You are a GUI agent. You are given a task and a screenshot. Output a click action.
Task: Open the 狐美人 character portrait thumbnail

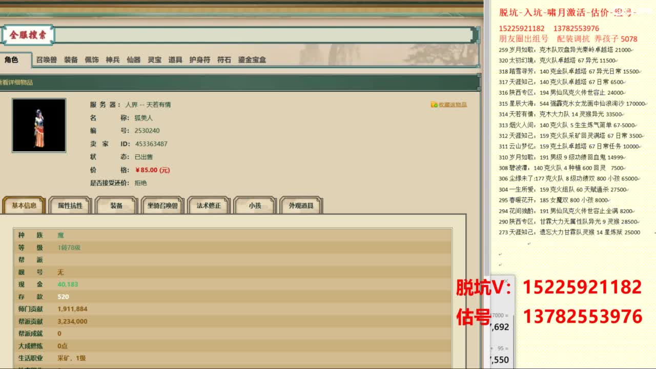[x=39, y=126]
